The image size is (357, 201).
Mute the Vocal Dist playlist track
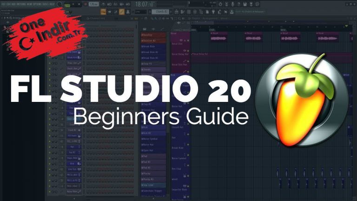(188, 51)
